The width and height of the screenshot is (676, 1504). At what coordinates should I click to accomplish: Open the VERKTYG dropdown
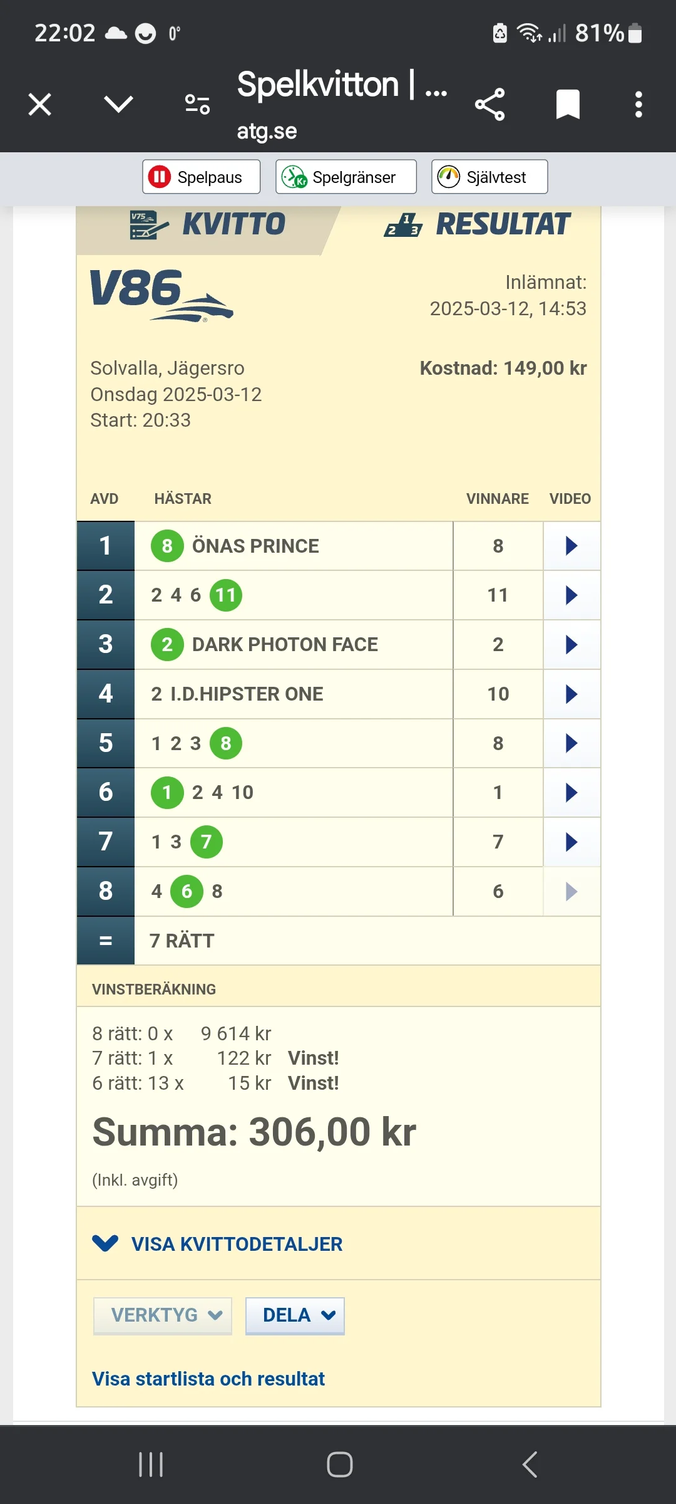click(x=163, y=1315)
